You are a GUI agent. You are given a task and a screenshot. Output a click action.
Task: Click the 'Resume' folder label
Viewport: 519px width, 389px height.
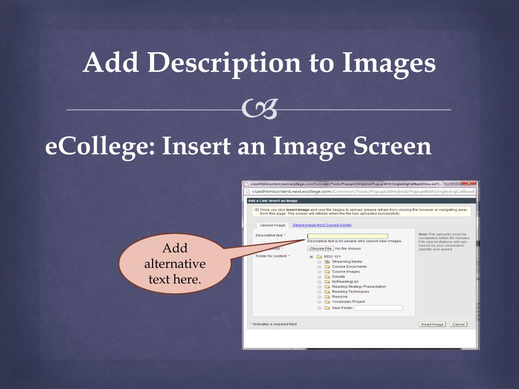340,297
